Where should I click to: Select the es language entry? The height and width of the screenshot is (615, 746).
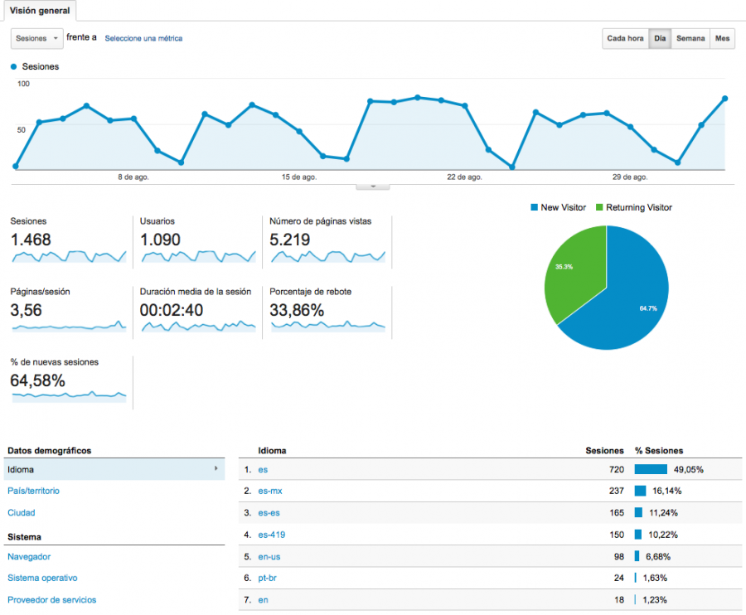(x=263, y=469)
